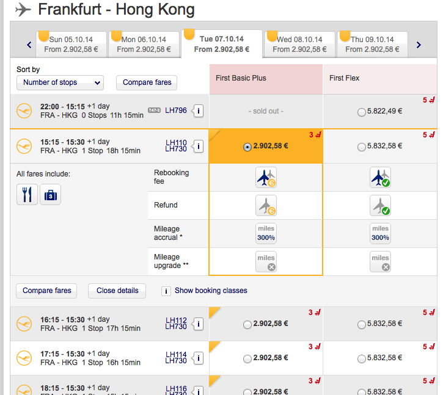Click the All fares include: label
Image resolution: width=443 pixels, height=395 pixels.
(x=43, y=174)
